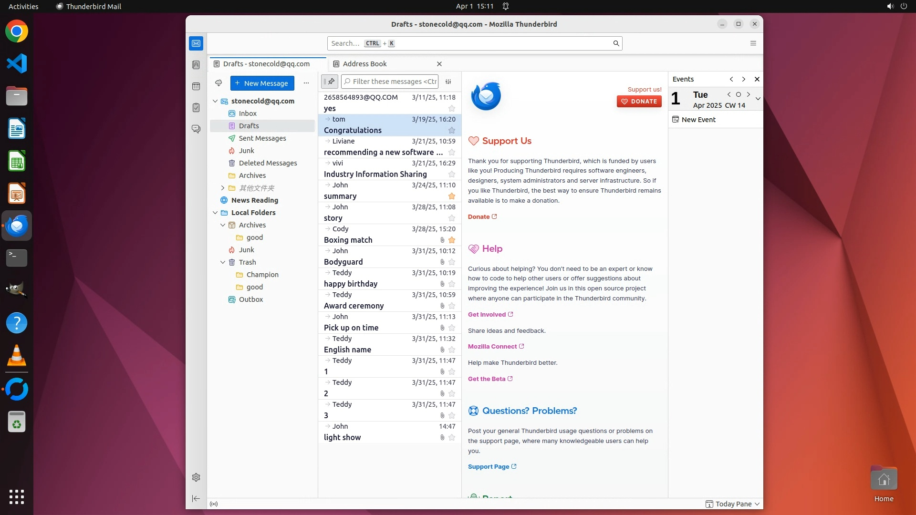The width and height of the screenshot is (916, 515).
Task: Toggle star on Congratulations message
Action: (452, 131)
